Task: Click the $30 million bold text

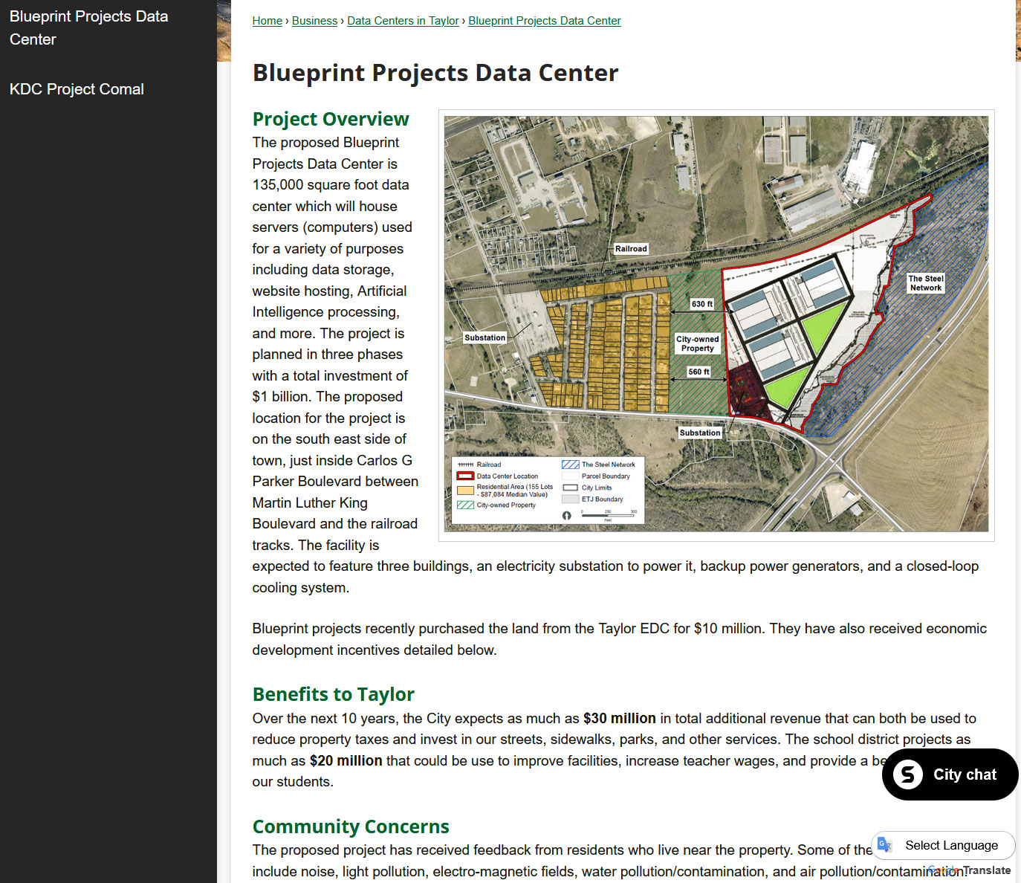Action: tap(620, 719)
